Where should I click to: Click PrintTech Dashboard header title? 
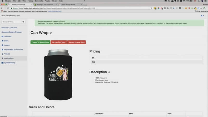pos(11,16)
